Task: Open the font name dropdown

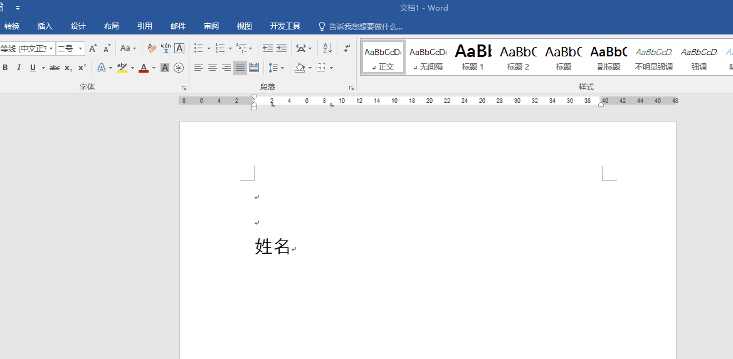Action: point(51,48)
